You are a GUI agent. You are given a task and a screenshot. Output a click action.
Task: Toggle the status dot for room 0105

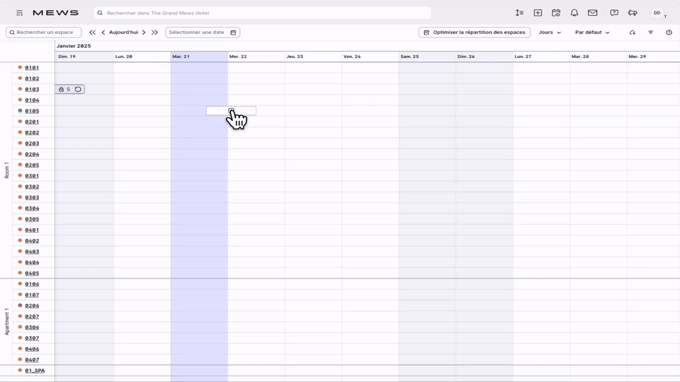20,111
